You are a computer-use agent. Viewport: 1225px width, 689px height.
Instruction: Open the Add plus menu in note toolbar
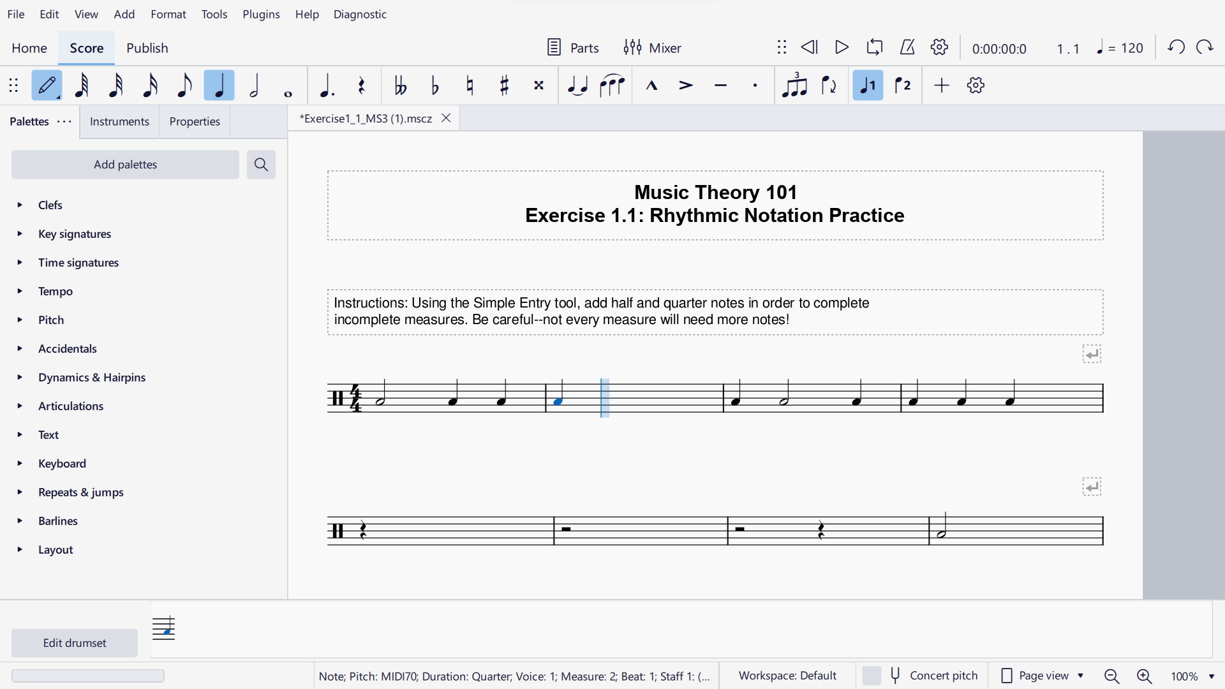(x=942, y=85)
